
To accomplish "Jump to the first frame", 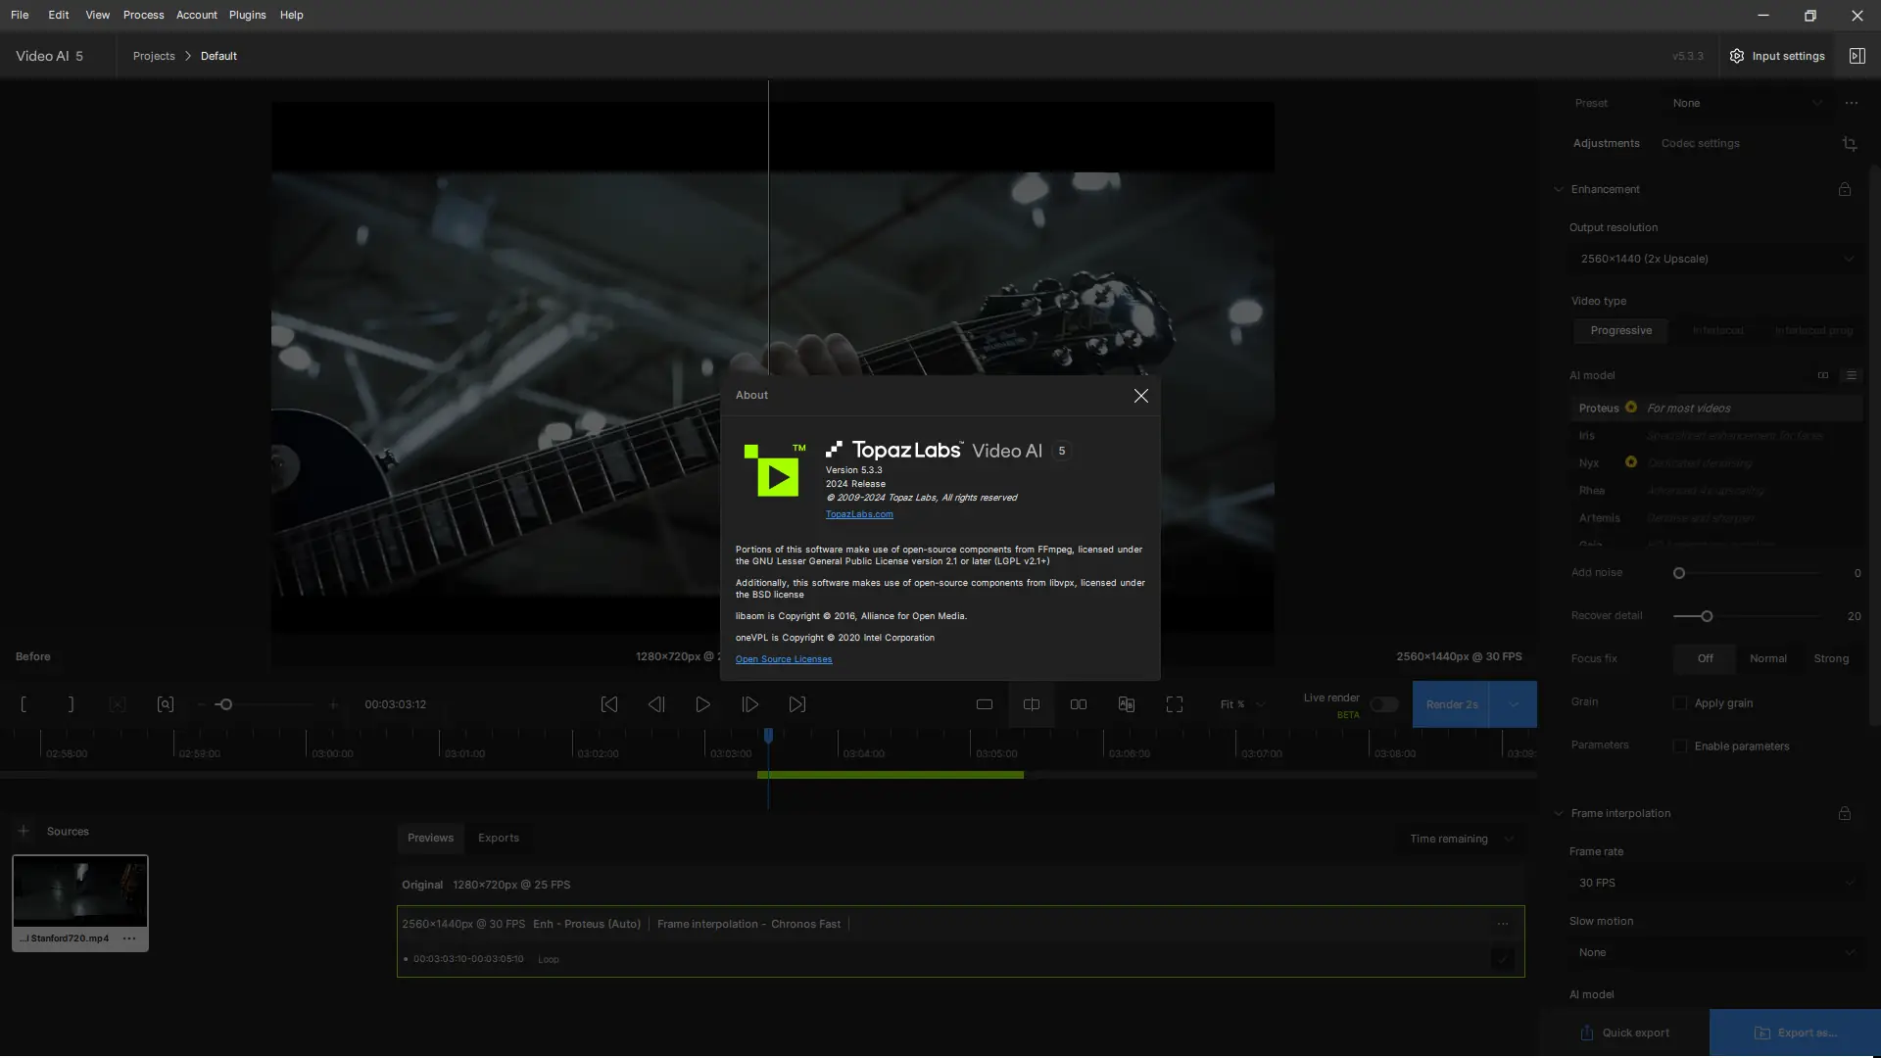I will (608, 704).
